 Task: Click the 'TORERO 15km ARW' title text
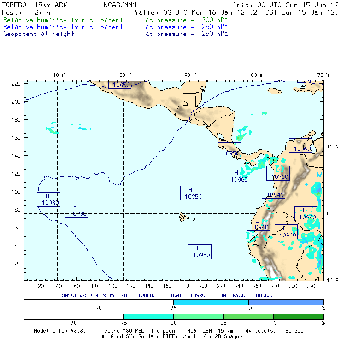point(35,5)
